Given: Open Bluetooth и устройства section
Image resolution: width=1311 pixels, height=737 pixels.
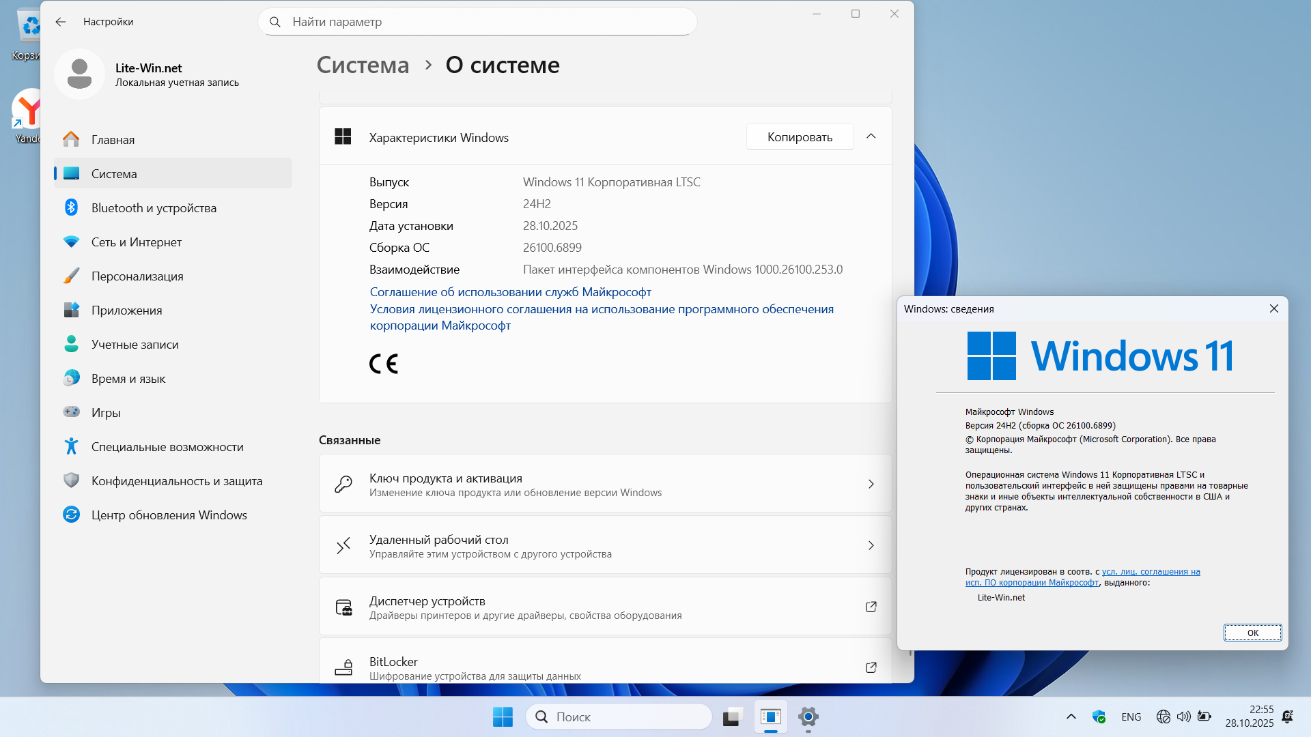Looking at the screenshot, I should pyautogui.click(x=154, y=208).
